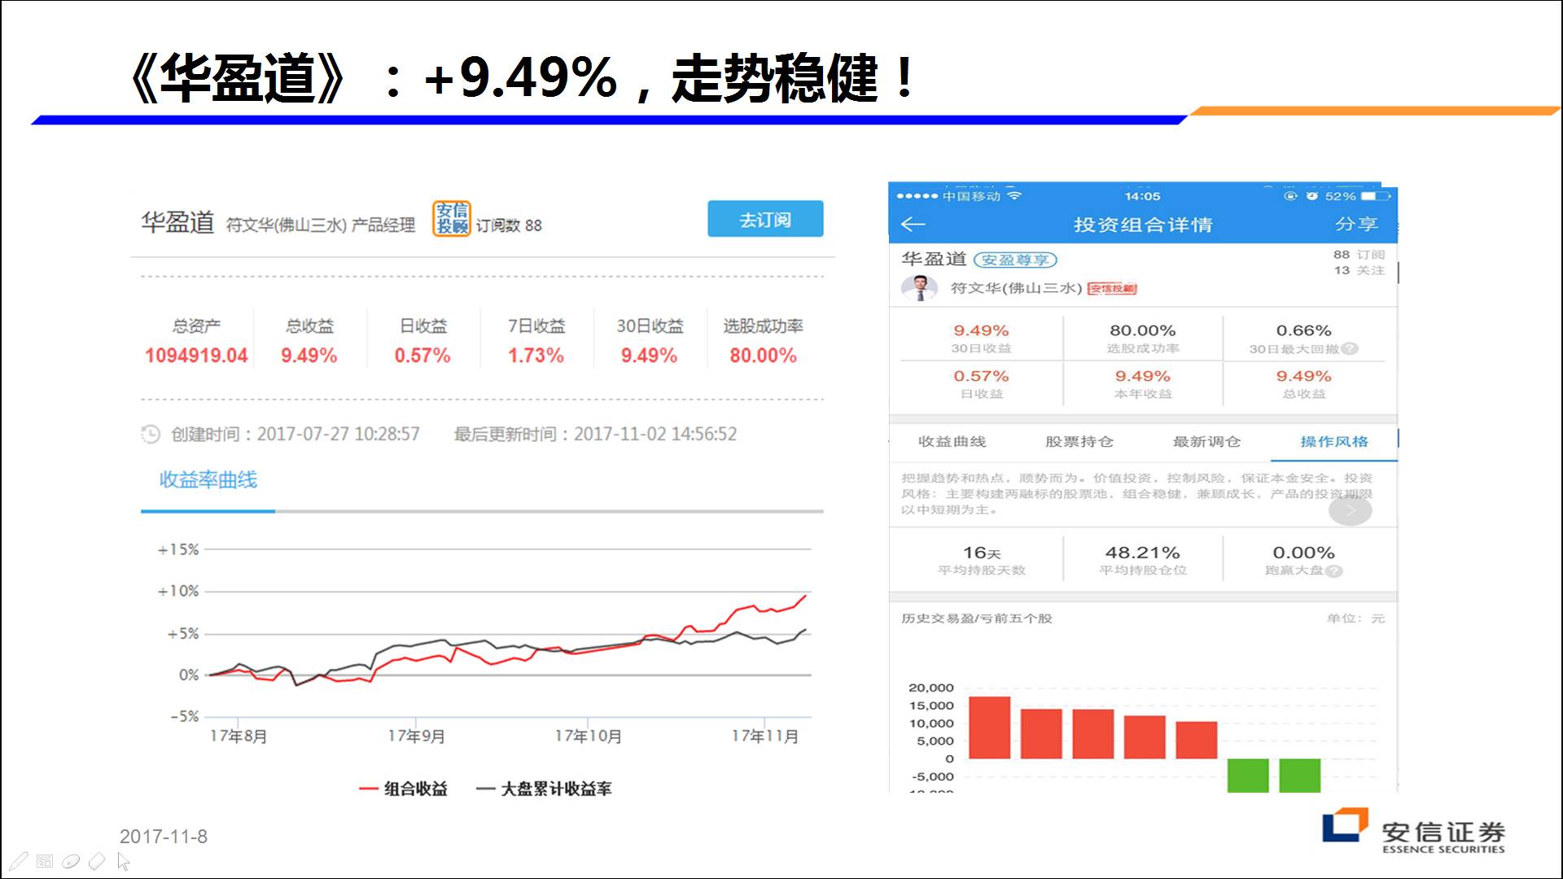Click the 17年10月 axis label on chart
Image resolution: width=1563 pixels, height=879 pixels.
[x=588, y=736]
